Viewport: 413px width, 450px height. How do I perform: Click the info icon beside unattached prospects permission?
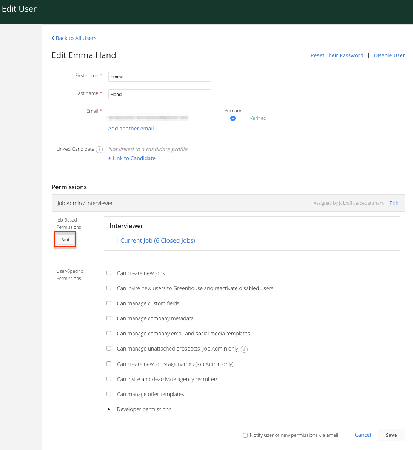point(244,349)
